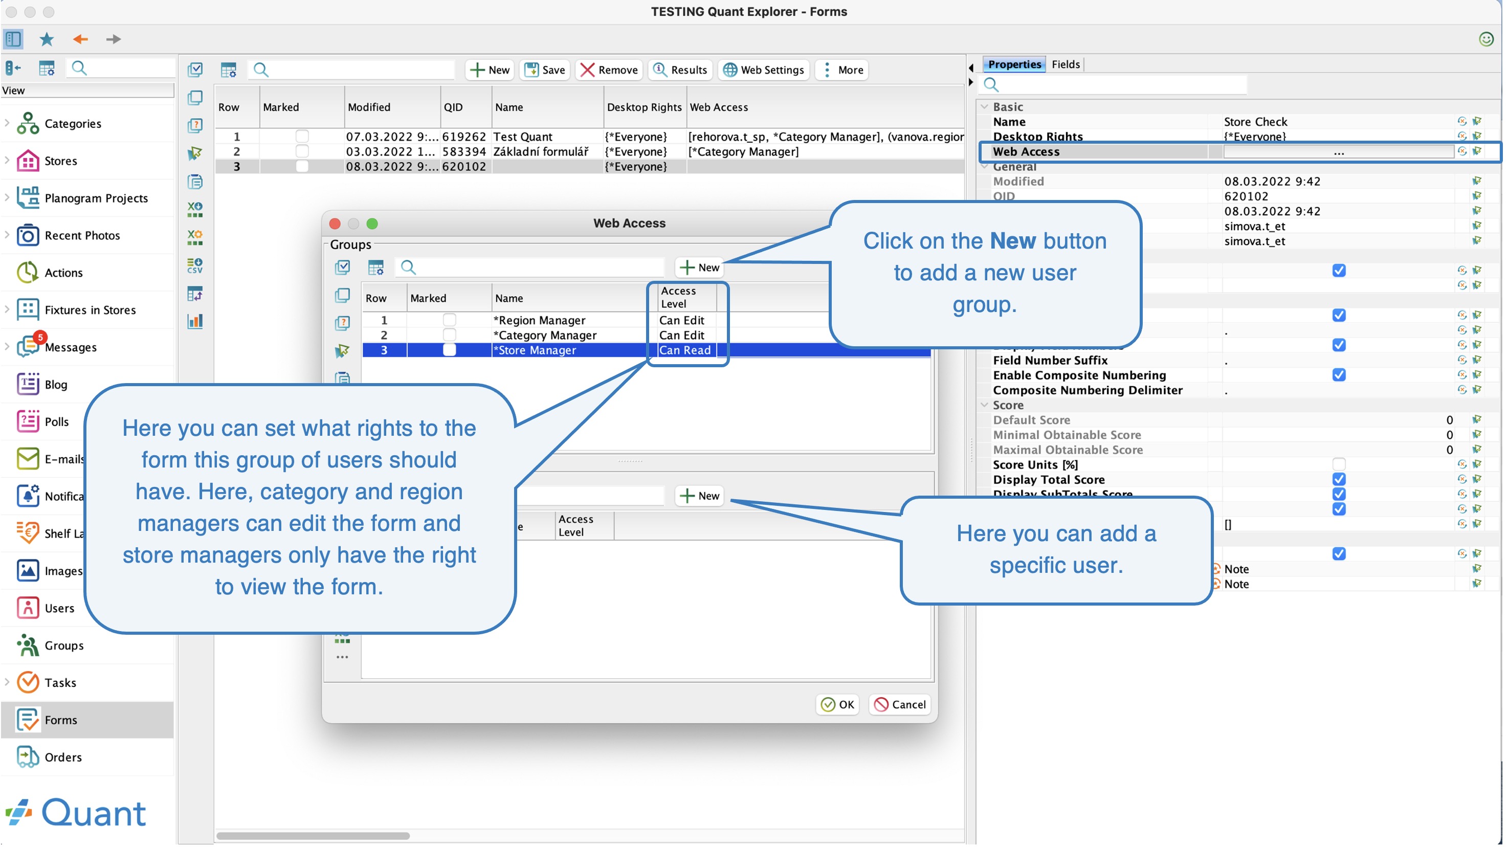Screen dimensions: 1508x847
Task: Click the Results button
Action: tap(680, 70)
